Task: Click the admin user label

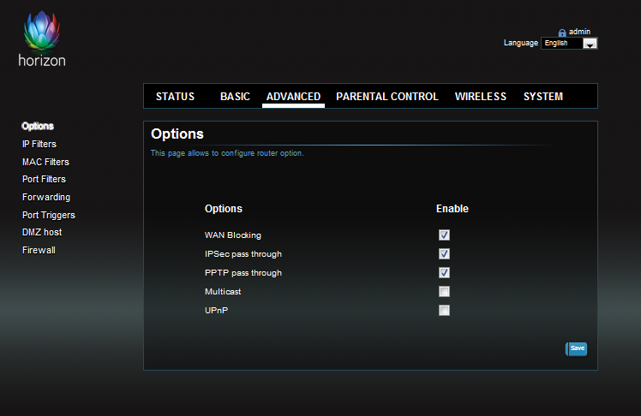Action: pos(579,32)
